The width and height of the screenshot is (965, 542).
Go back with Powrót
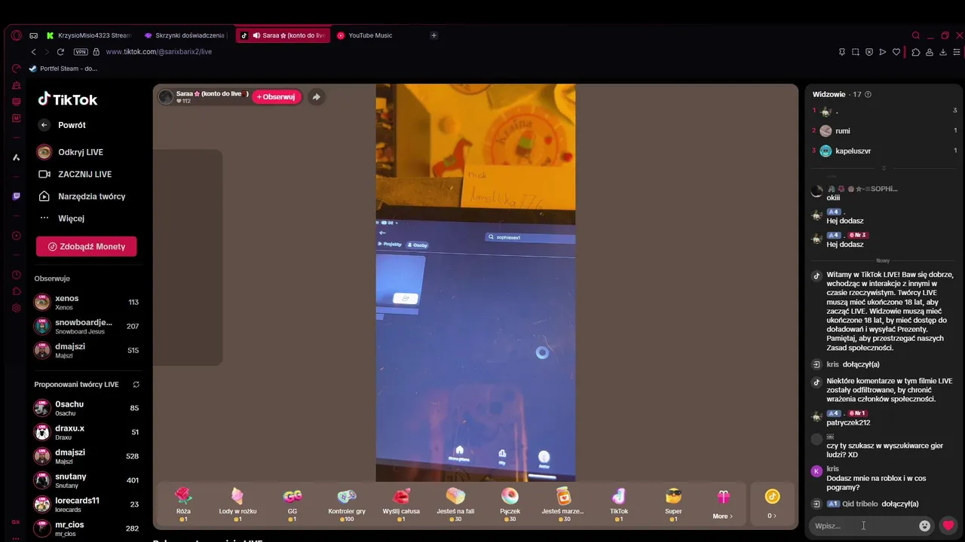(62, 125)
